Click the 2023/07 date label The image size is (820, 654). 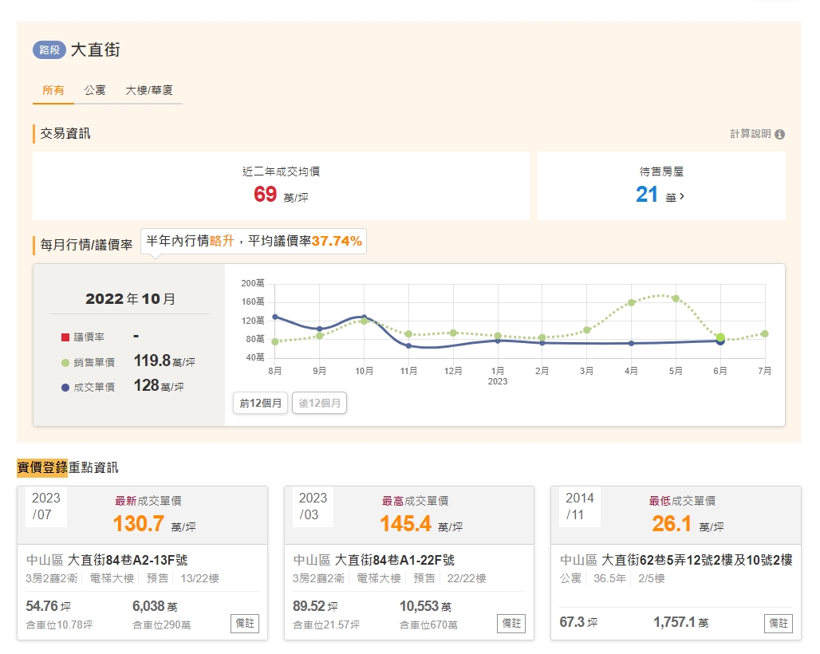point(46,506)
